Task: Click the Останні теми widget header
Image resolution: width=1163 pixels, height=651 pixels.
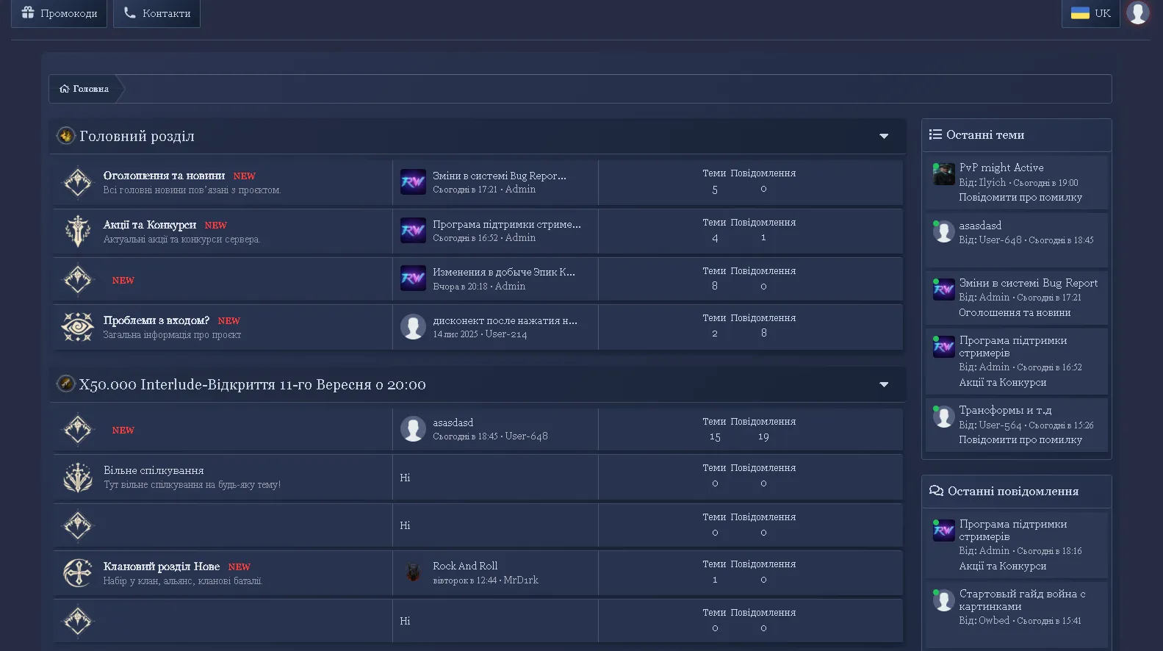Action: click(984, 135)
